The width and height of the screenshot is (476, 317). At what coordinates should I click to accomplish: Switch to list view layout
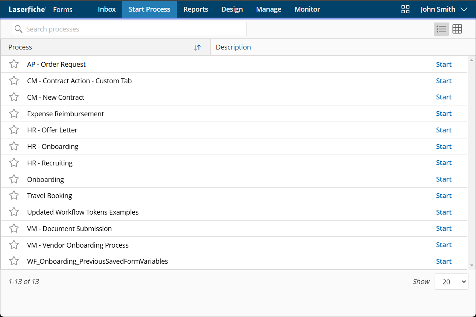pos(441,29)
